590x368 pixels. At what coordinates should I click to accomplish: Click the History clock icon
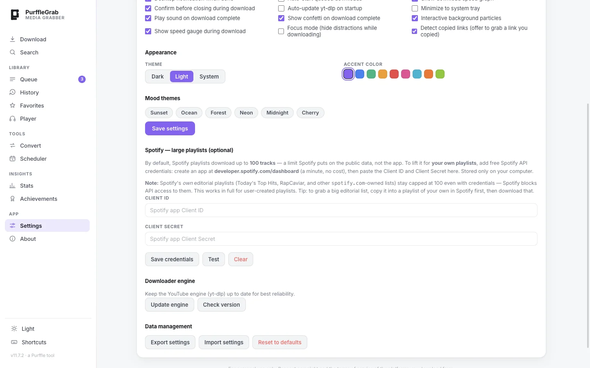(13, 92)
